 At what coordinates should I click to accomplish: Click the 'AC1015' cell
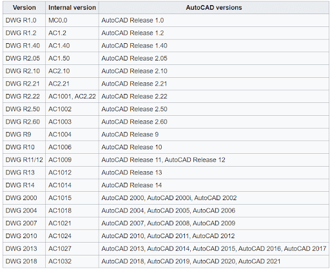[x=72, y=198]
